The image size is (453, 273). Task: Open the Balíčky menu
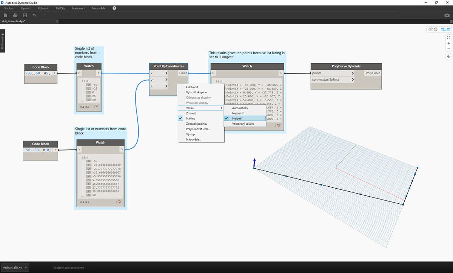tap(61, 8)
